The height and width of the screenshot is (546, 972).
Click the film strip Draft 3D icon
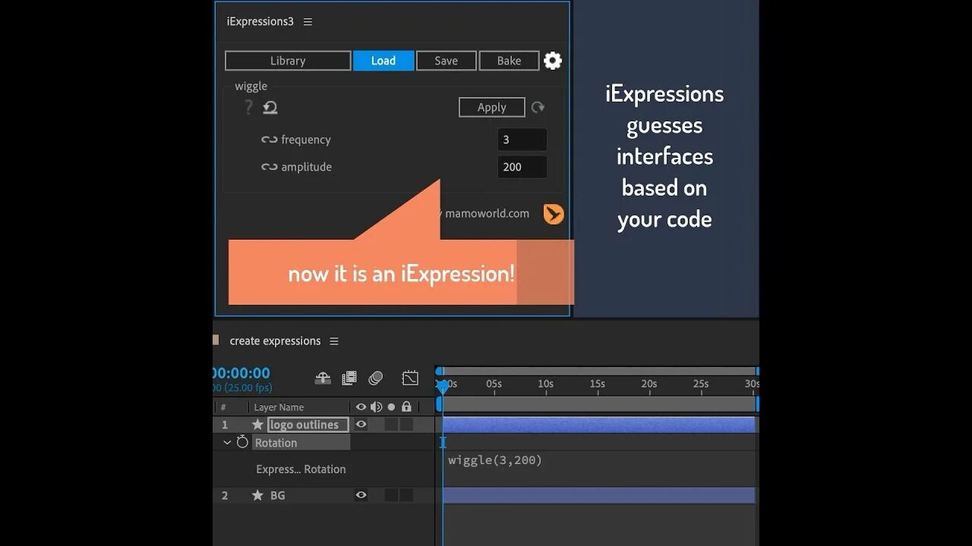tap(349, 378)
